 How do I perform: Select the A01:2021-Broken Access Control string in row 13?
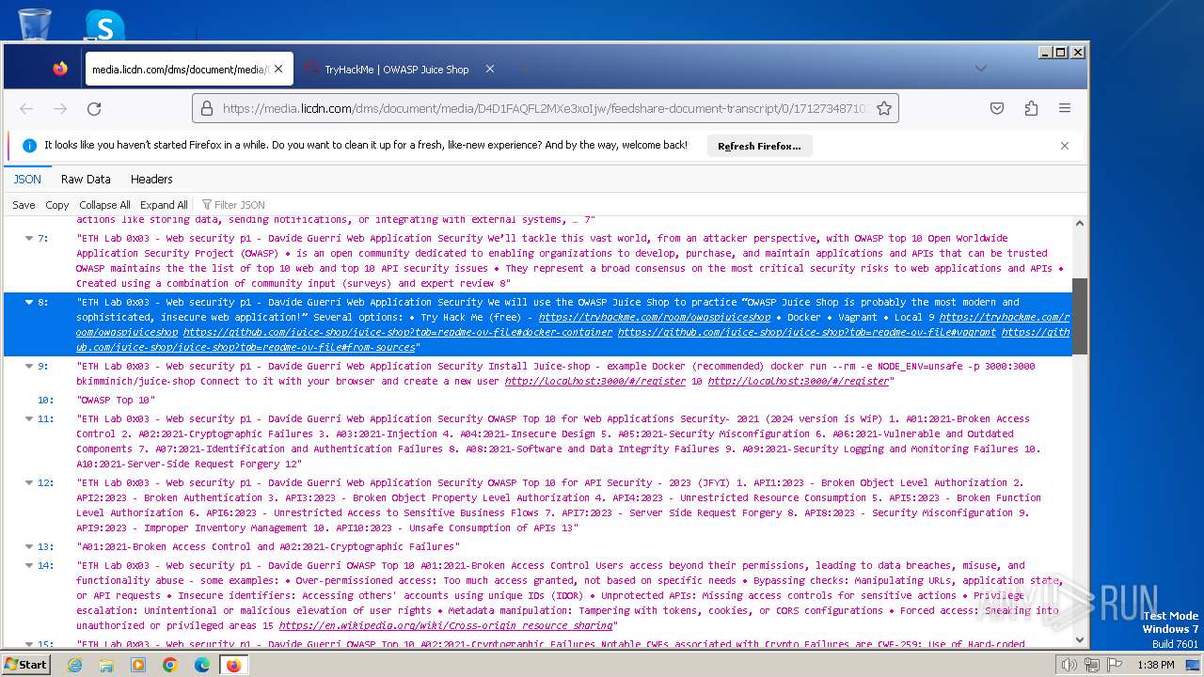pos(268,547)
